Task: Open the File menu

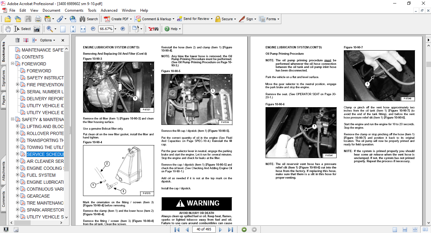Action: coord(12,10)
